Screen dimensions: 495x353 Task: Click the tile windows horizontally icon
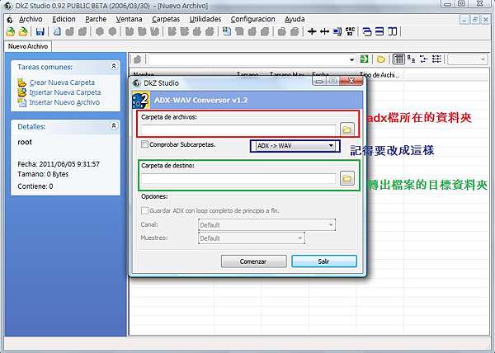pos(379,31)
